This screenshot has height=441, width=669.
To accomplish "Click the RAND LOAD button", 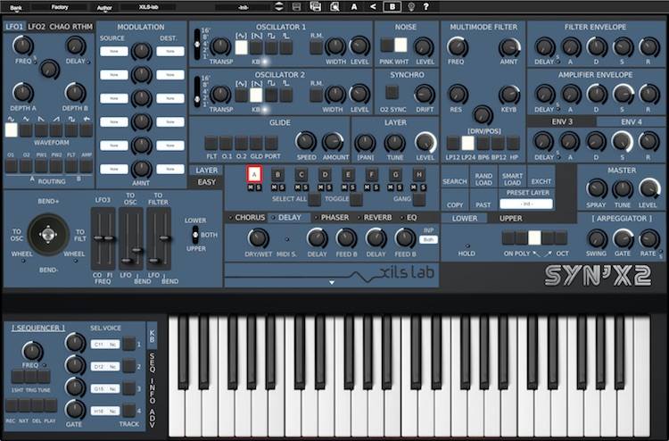I will (x=483, y=180).
